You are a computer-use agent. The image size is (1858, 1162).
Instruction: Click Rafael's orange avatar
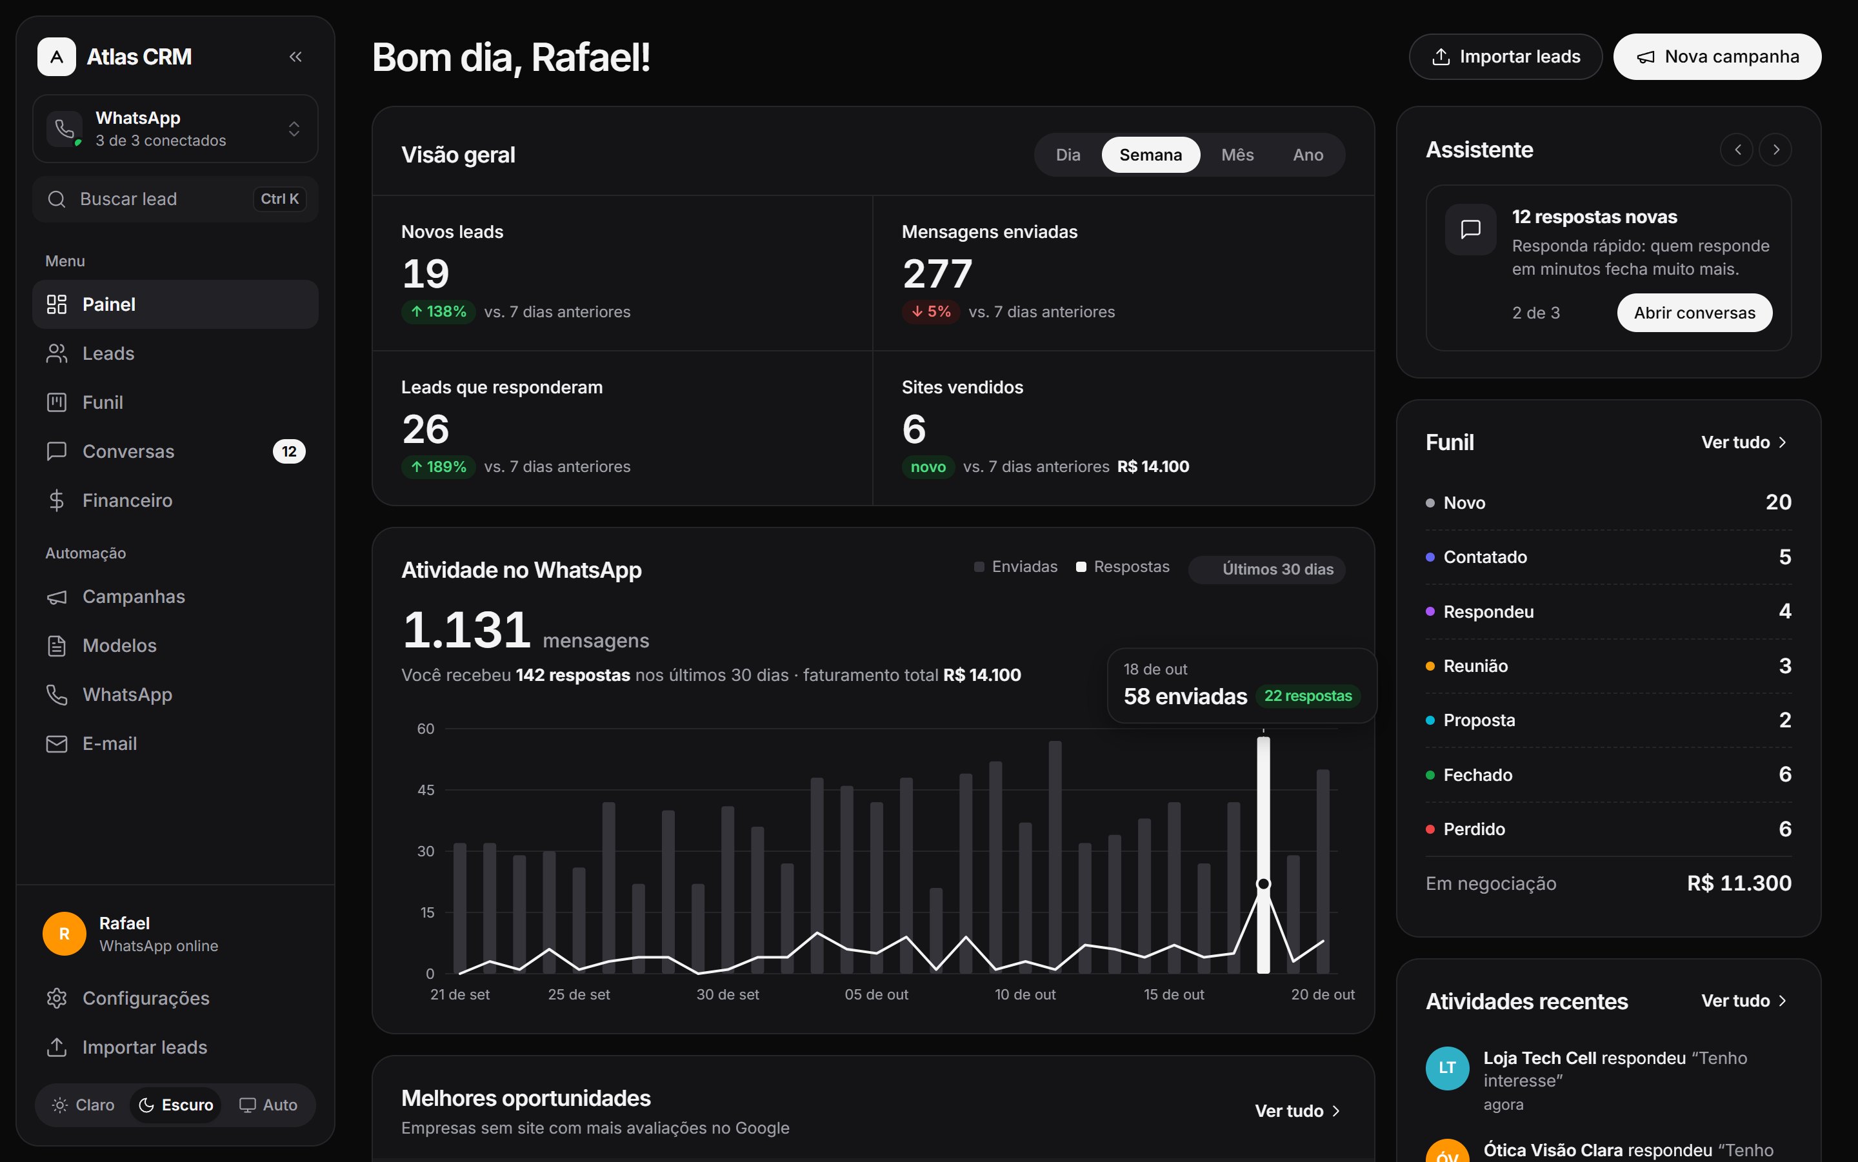[65, 934]
